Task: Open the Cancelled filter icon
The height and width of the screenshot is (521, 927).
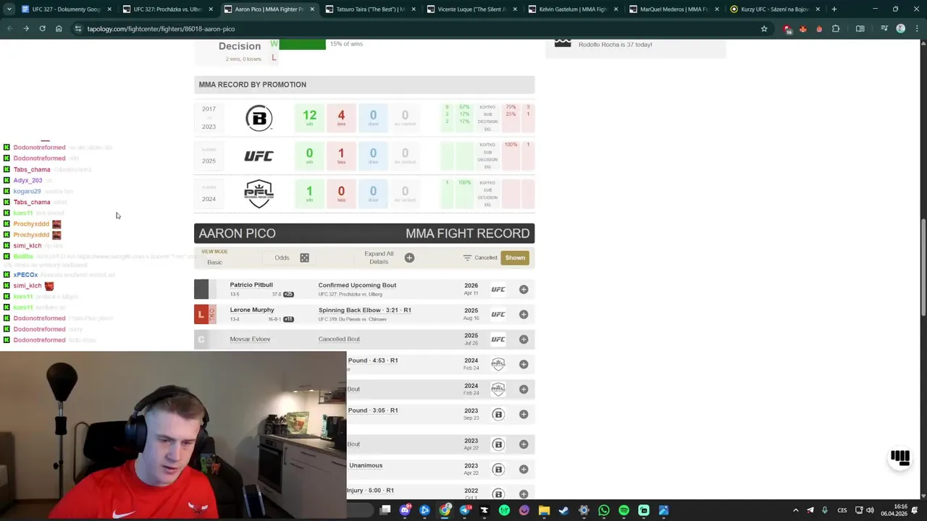Action: (x=467, y=258)
